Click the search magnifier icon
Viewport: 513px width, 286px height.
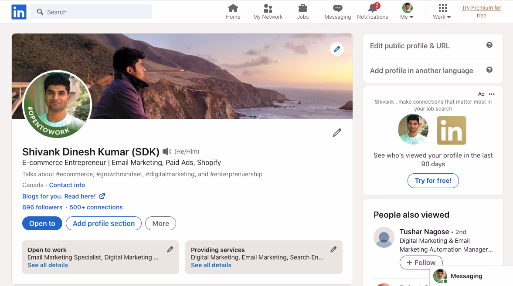point(40,12)
